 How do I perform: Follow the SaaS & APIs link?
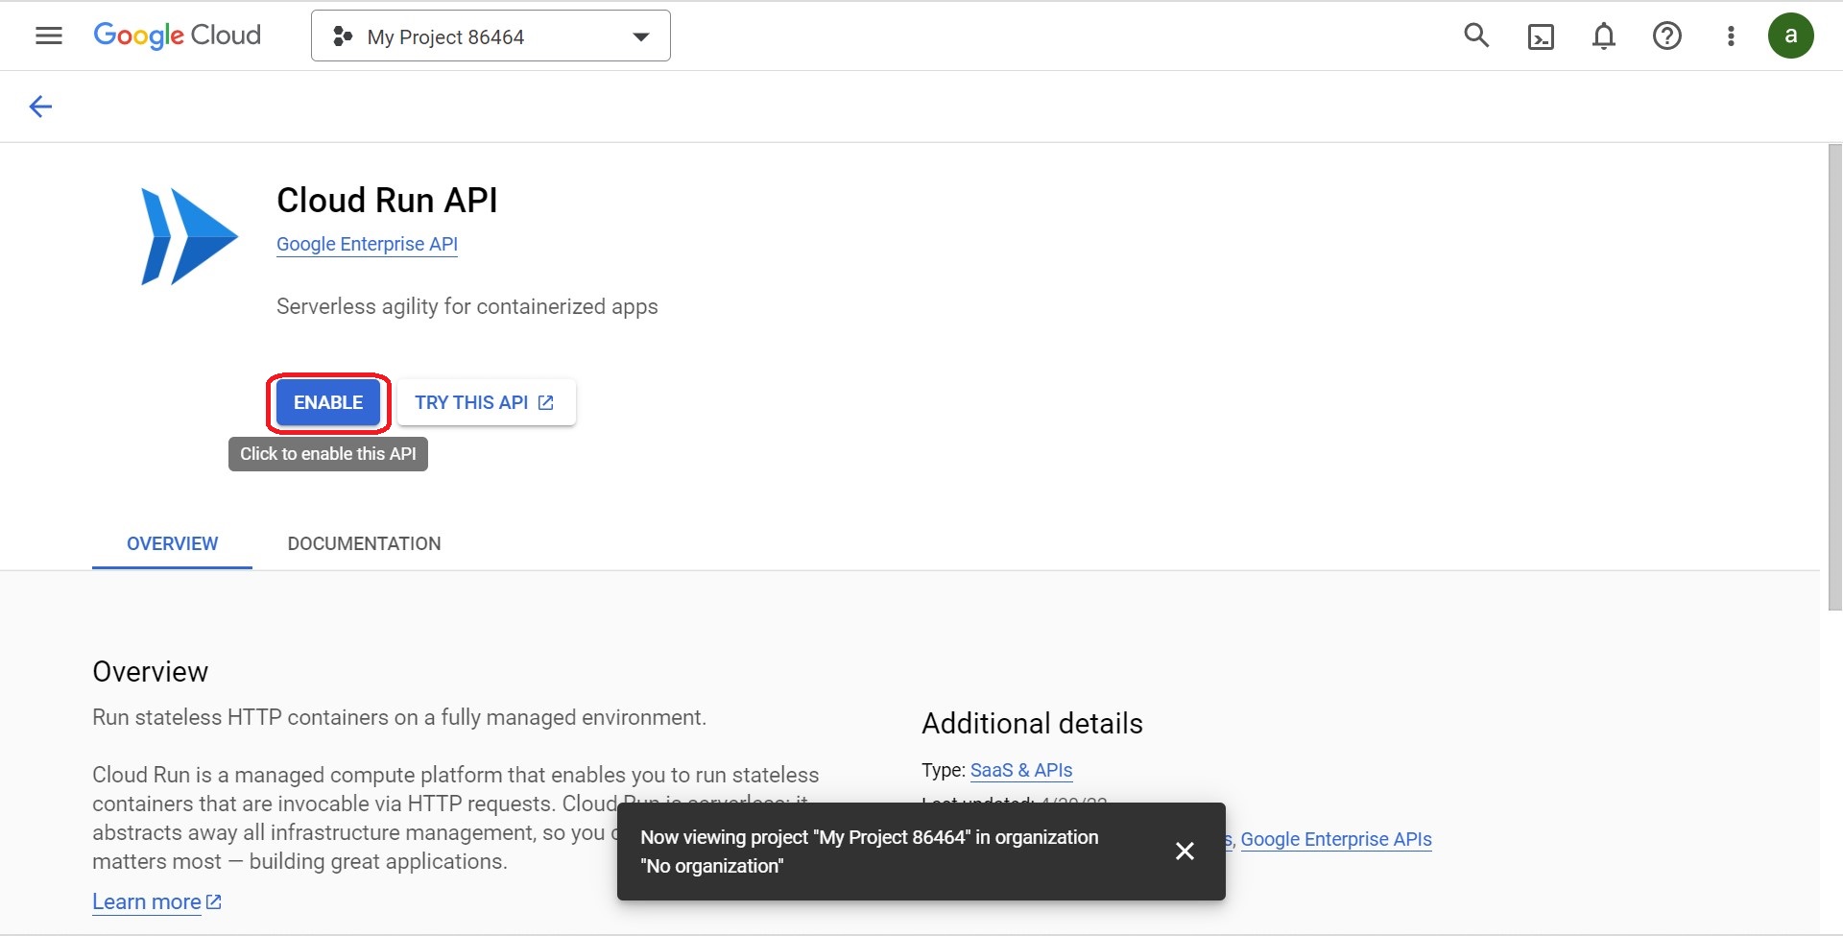(x=1020, y=770)
